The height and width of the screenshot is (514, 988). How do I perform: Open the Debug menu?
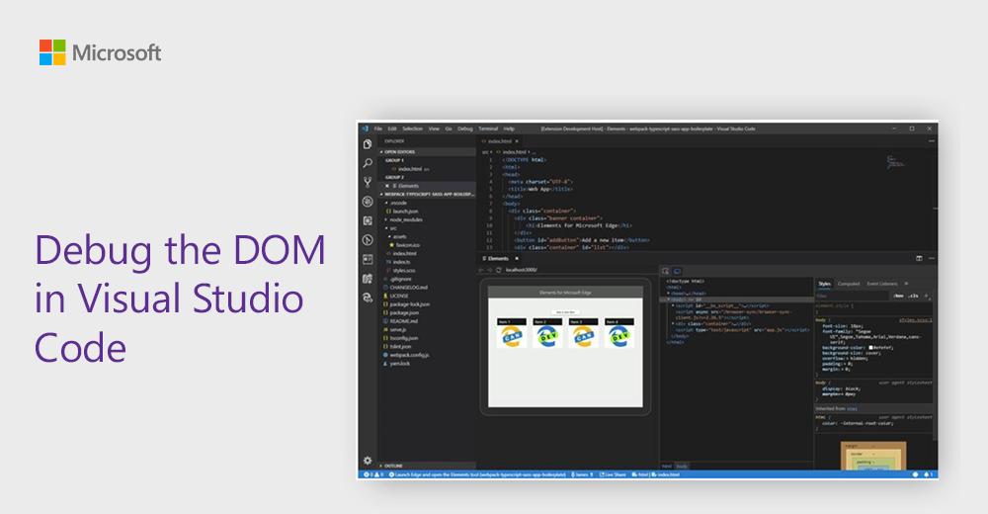[465, 128]
